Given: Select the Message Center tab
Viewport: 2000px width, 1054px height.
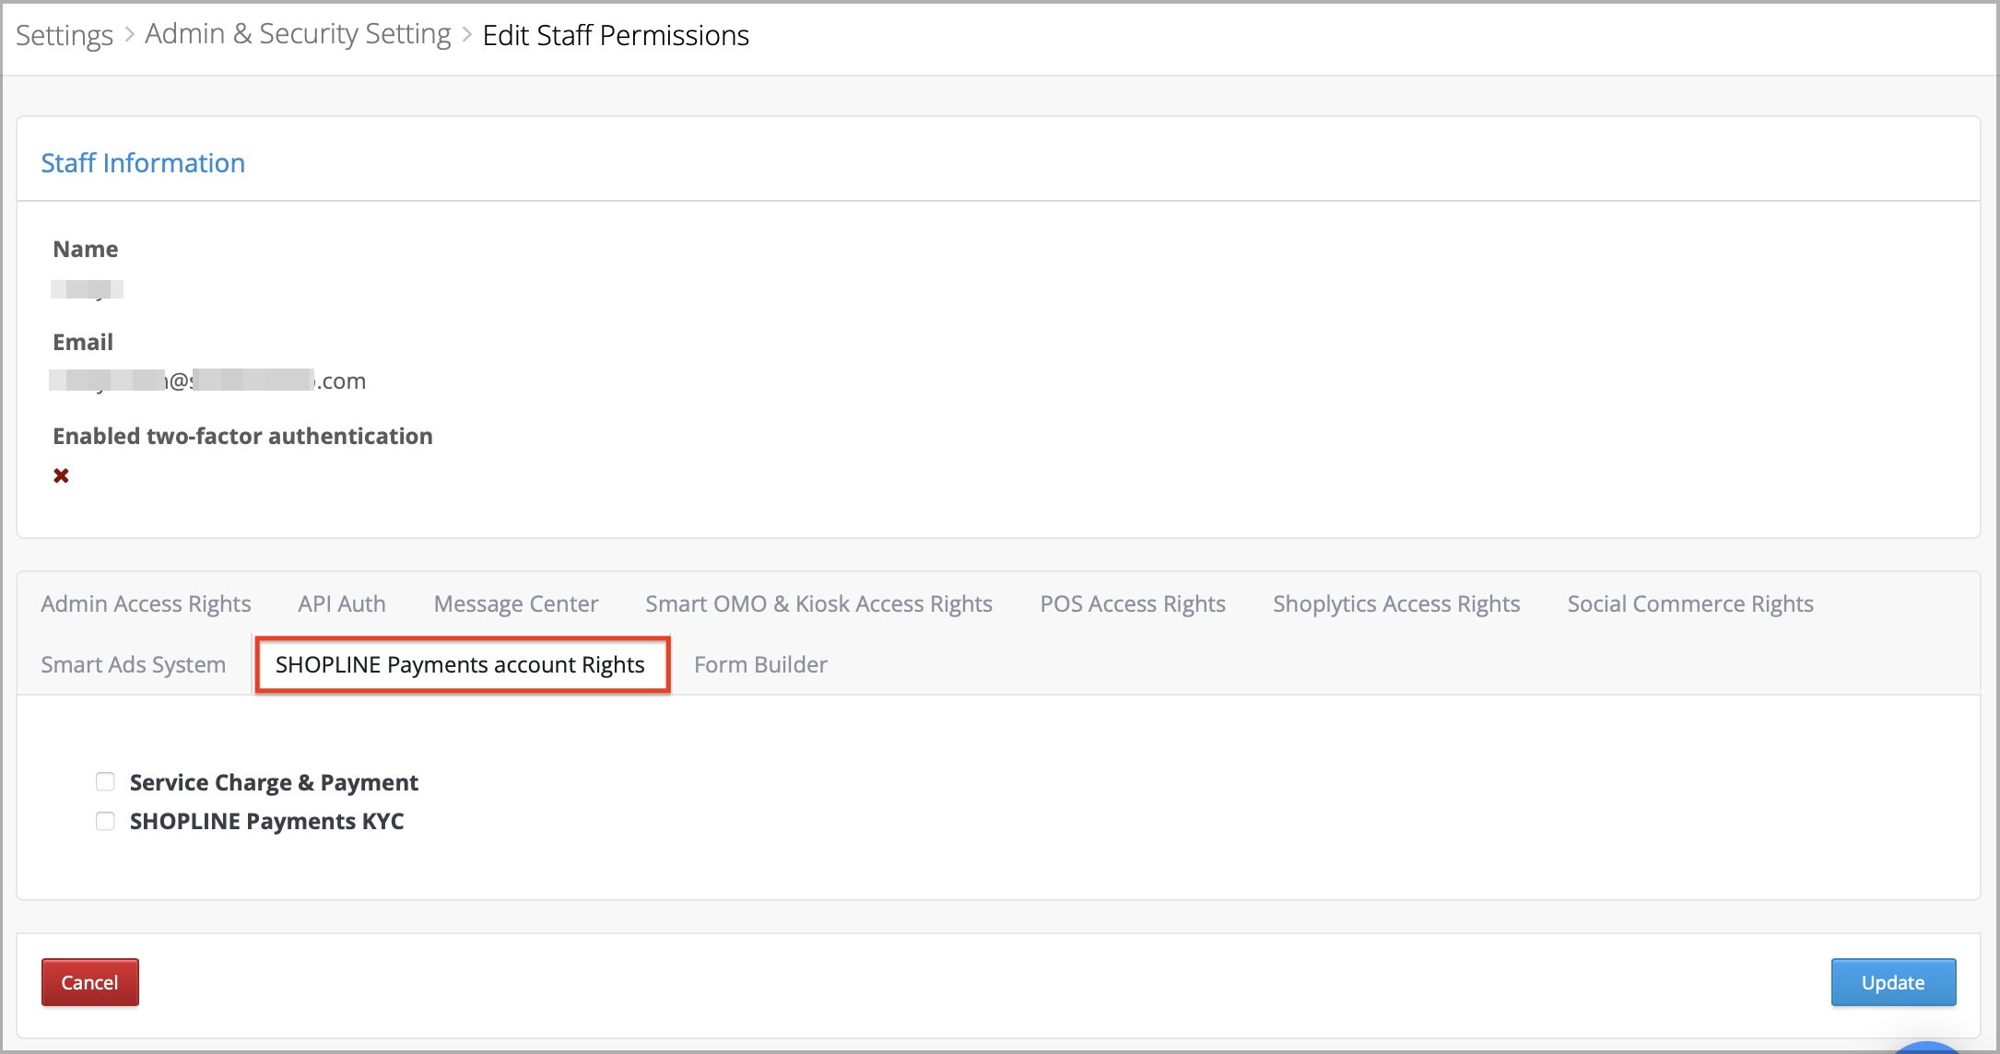Looking at the screenshot, I should pyautogui.click(x=515, y=603).
